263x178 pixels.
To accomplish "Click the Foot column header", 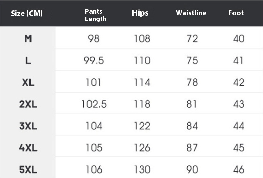I will click(236, 13).
